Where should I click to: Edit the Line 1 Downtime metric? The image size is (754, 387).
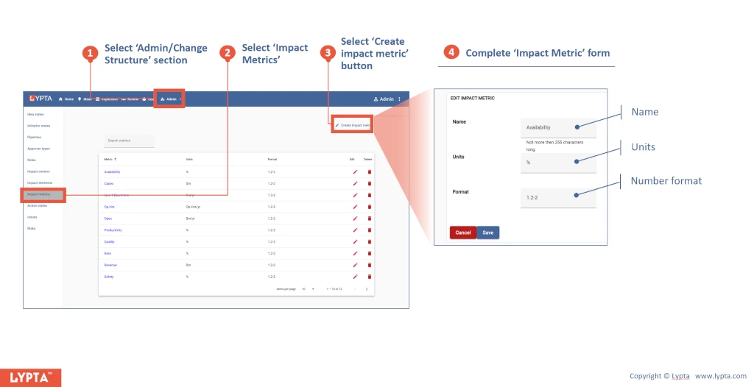click(x=356, y=195)
